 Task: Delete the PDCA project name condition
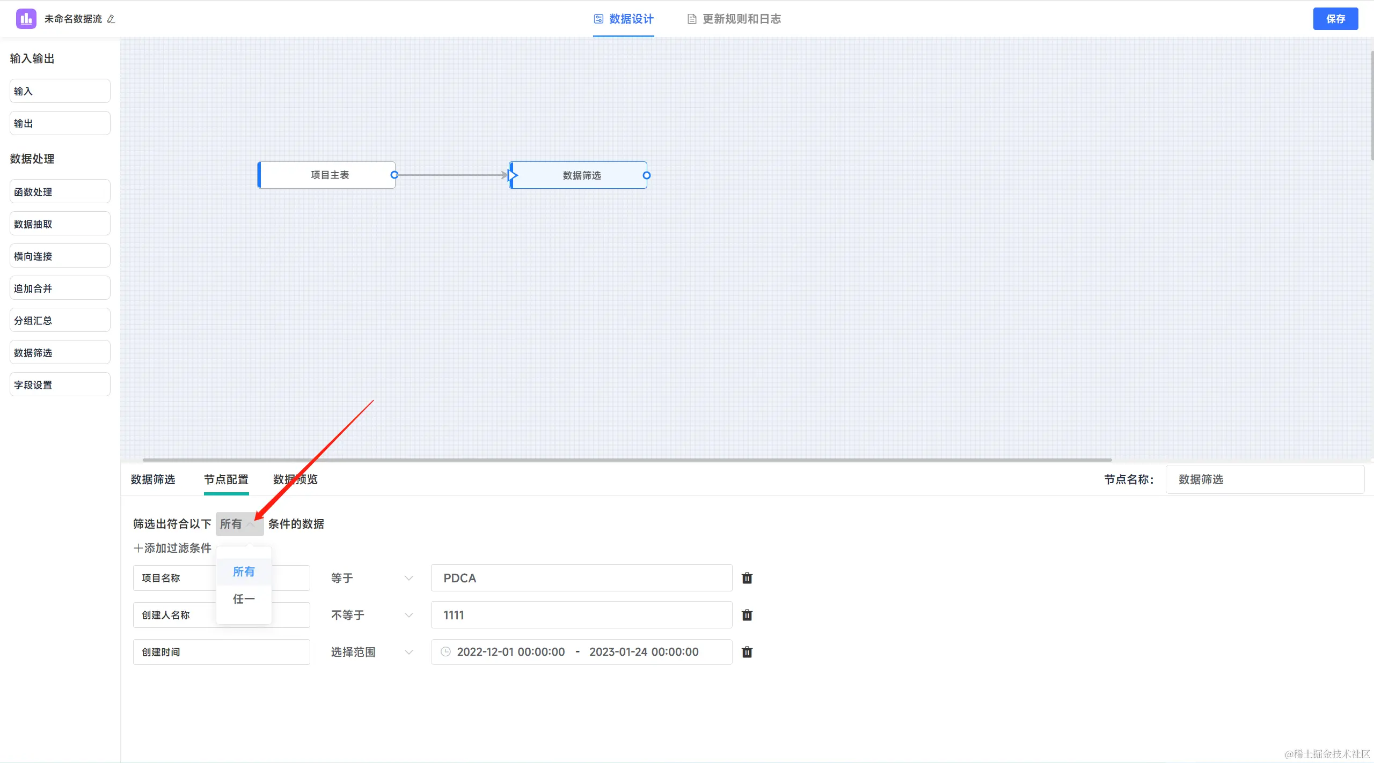click(x=747, y=578)
